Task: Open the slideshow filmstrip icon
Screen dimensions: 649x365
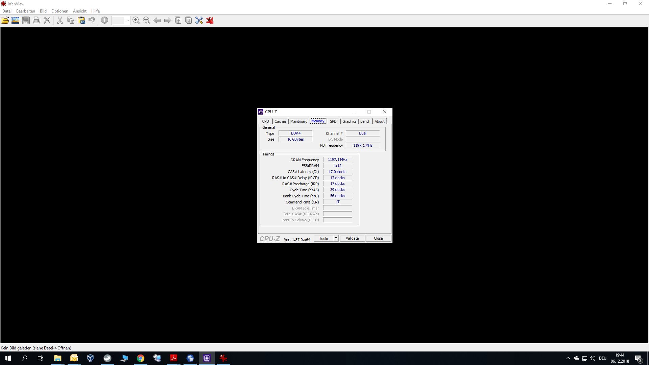Action: [x=15, y=21]
